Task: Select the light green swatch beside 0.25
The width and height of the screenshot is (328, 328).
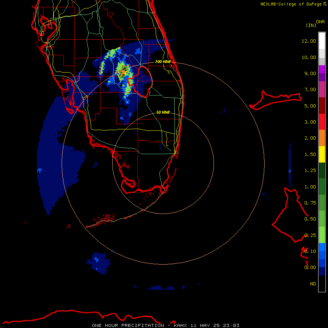Action: tap(322, 235)
